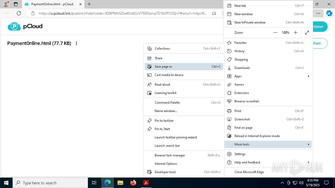Click the Cast media to device icon
The height and width of the screenshot is (188, 335).
149,75
